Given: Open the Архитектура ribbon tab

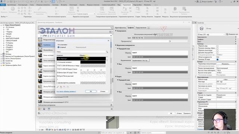Looking at the screenshot, I should point(12,5).
